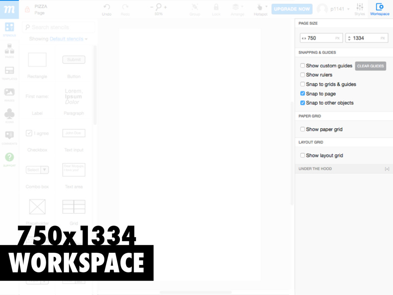Click the Moqups logo icon

tap(9, 9)
